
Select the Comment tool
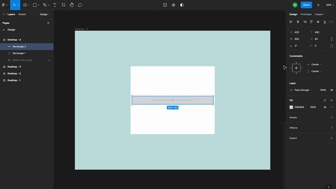80,5
